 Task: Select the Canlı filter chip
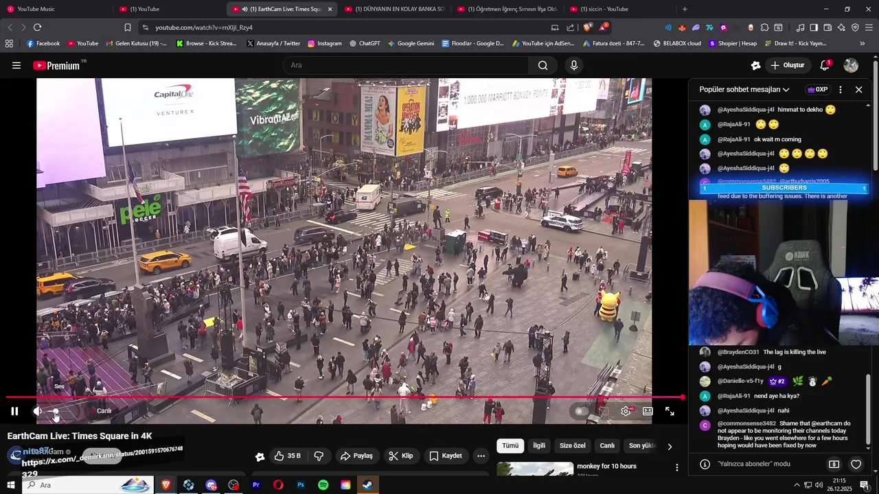pos(607,446)
